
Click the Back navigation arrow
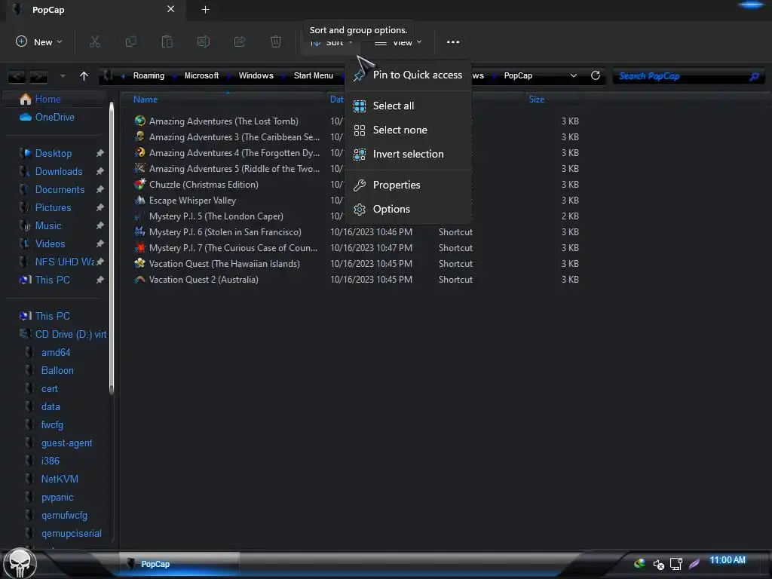click(17, 76)
